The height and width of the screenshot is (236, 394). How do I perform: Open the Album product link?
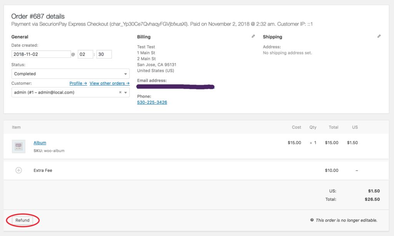(40, 142)
